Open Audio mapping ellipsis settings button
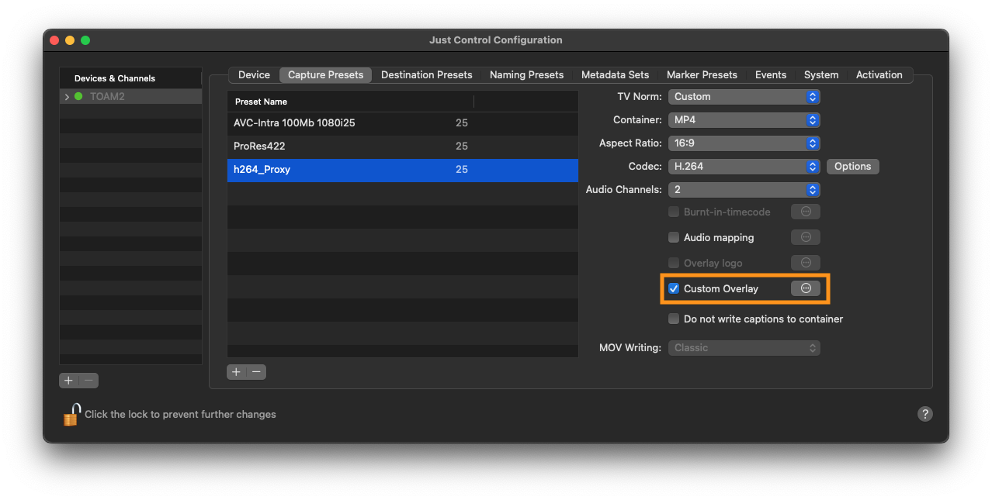 coord(806,237)
